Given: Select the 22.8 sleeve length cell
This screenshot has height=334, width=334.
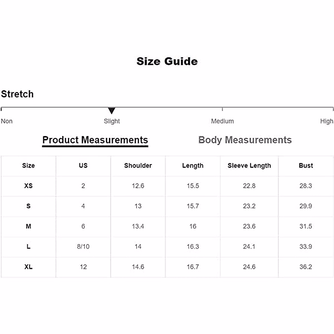Looking at the screenshot, I should pos(249,186).
